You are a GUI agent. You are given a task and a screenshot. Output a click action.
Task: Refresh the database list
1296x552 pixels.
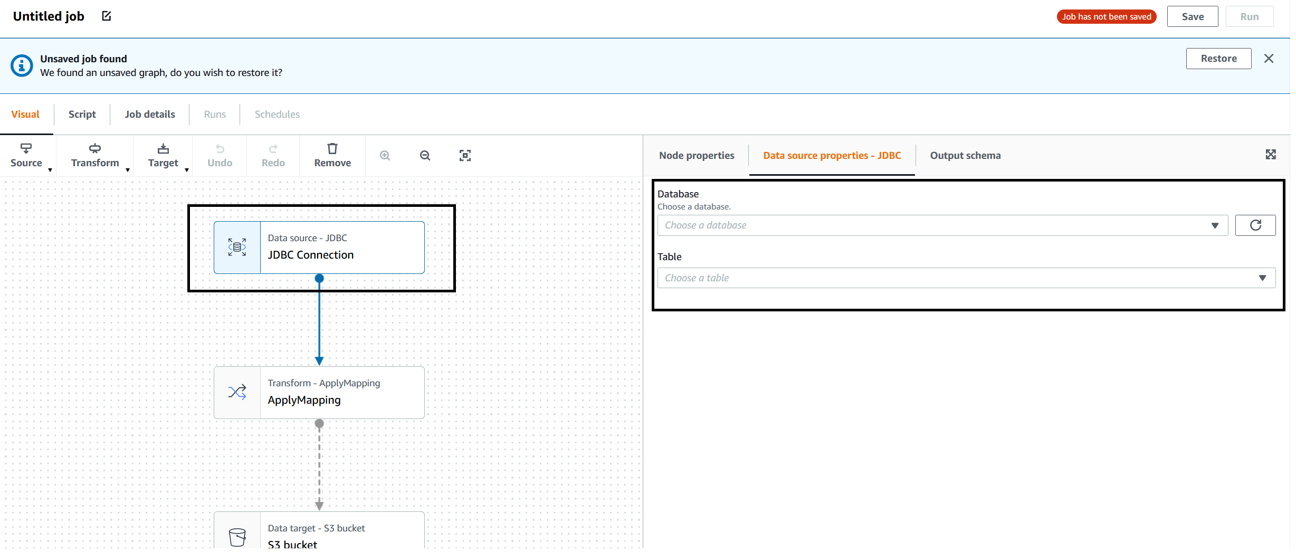1255,225
